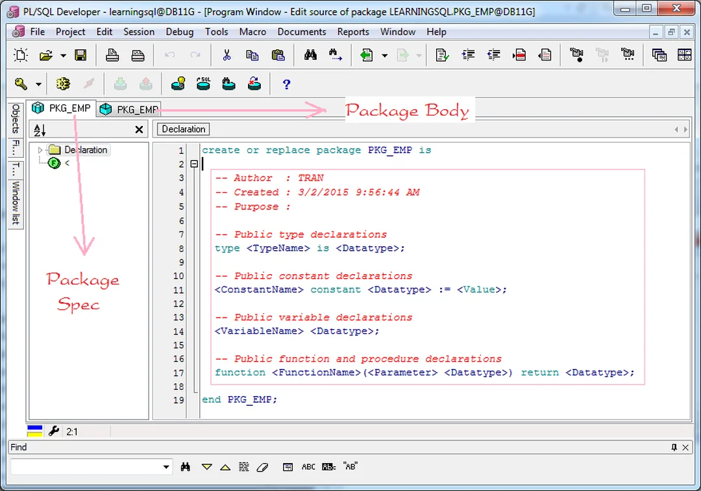The height and width of the screenshot is (491, 701).
Task: Open the Objects side panel tab
Action: pyautogui.click(x=16, y=119)
